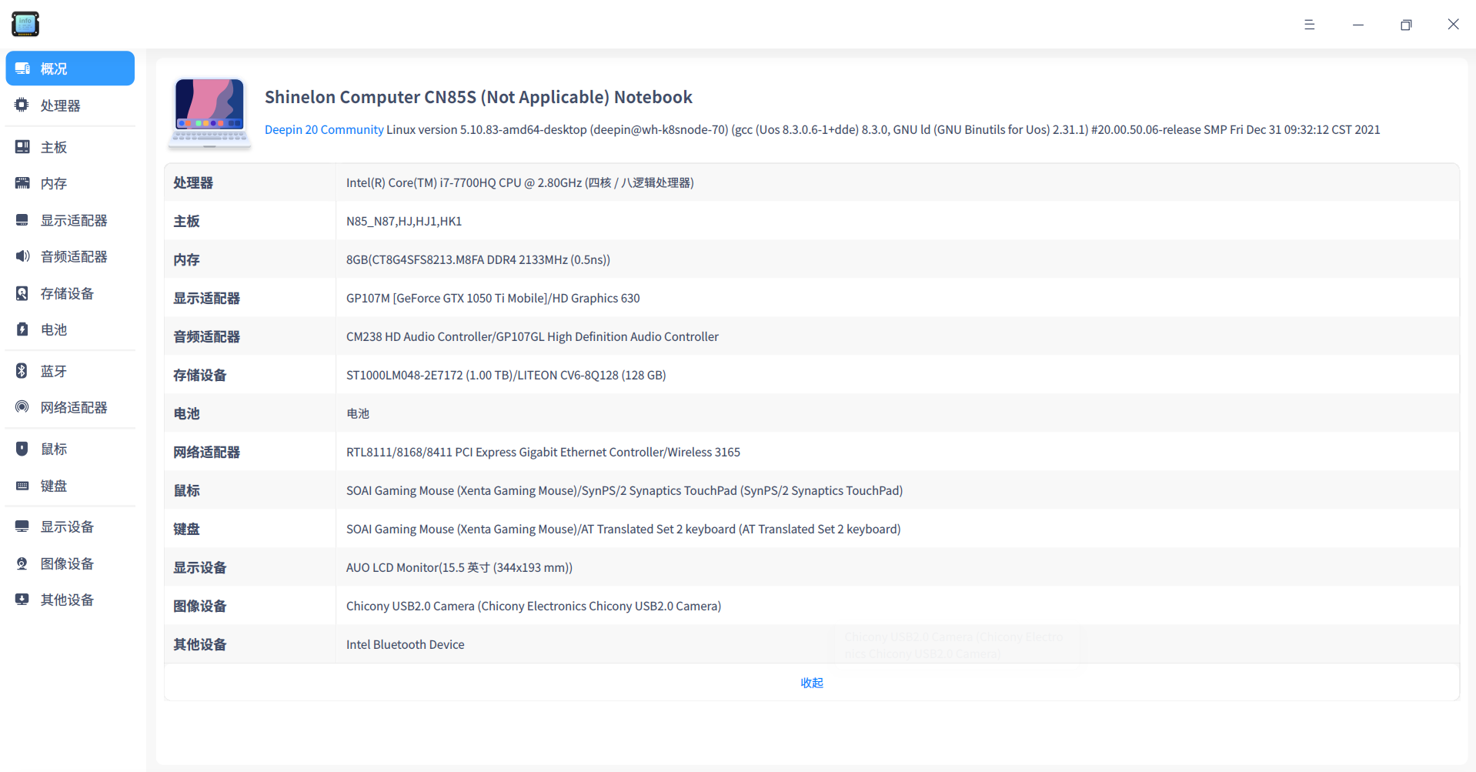Viewport: 1476px width, 772px height.
Task: Open the hamburger main menu in titlebar
Action: 1309,25
